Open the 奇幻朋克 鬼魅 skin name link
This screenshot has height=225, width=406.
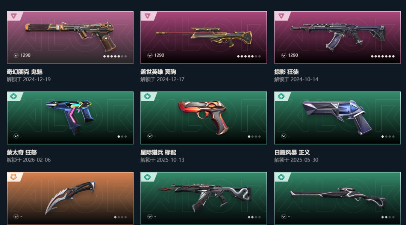coord(24,72)
